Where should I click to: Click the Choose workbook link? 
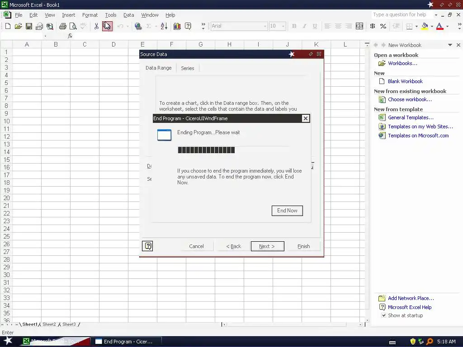(x=410, y=99)
